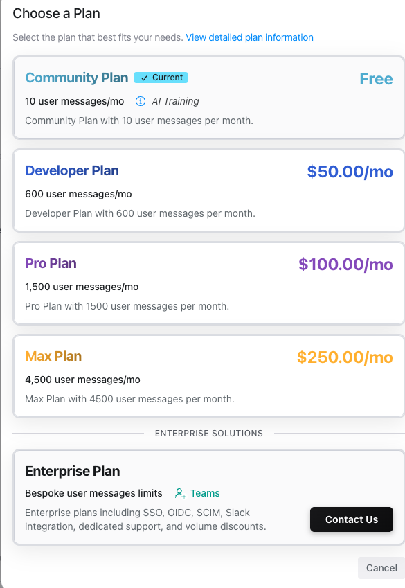
Task: Click the Contact Us button
Action: click(x=352, y=519)
